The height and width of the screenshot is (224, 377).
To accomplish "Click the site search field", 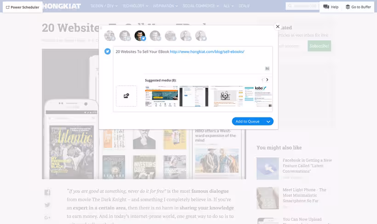I will 302,6.
